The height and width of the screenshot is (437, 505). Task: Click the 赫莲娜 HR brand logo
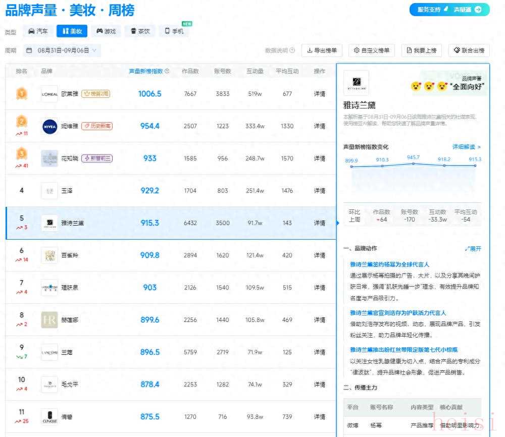tap(49, 320)
